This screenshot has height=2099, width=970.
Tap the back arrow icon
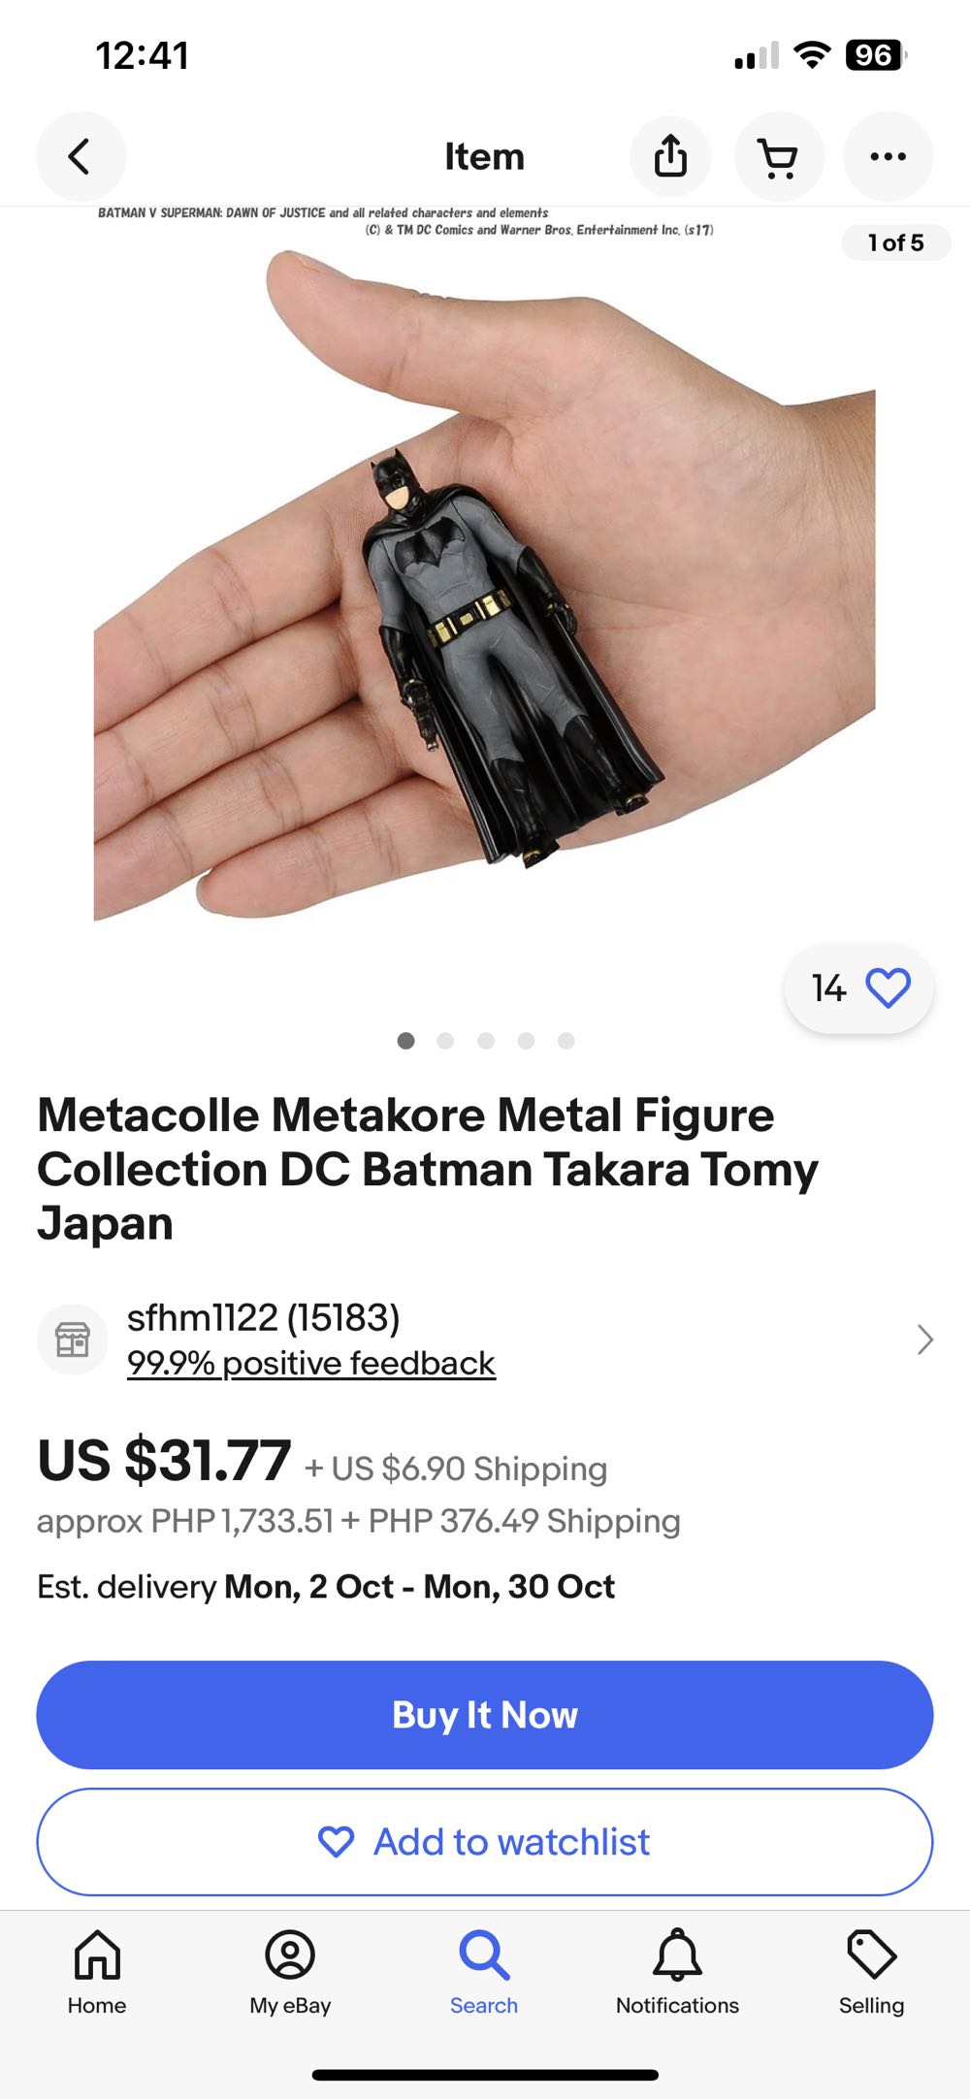(81, 156)
